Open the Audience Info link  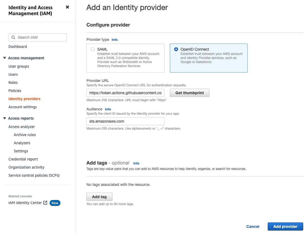coord(108,109)
